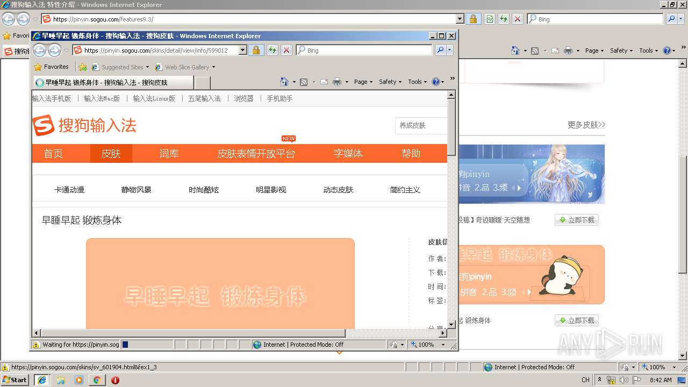The width and height of the screenshot is (688, 387).
Task: Click Home icon in front window toolbar
Action: pos(284,82)
